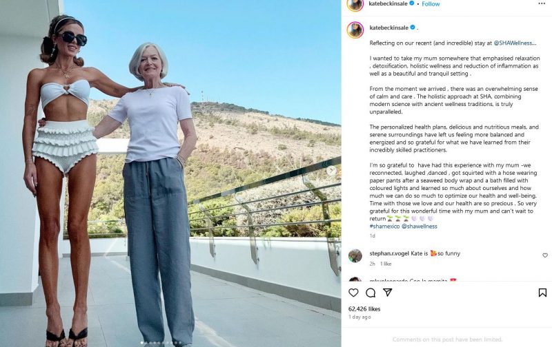Image resolution: width=552 pixels, height=347 pixels.
Task: Follow katebeckinsale
Action: 431,4
